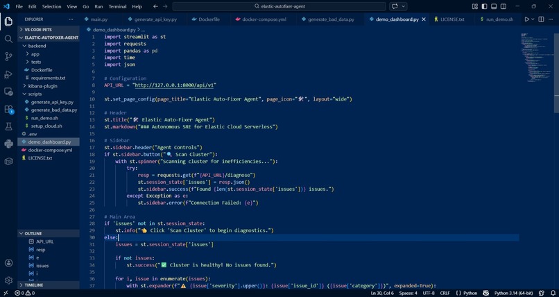Image resolution: width=559 pixels, height=297 pixels.
Task: Toggle the Secondary Side Bar
Action: pos(504,6)
